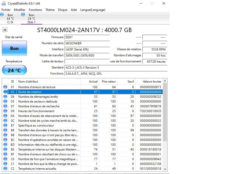Click the Interface field UASP (Serial ATA)
The height and width of the screenshot is (174, 232).
click(x=87, y=49)
